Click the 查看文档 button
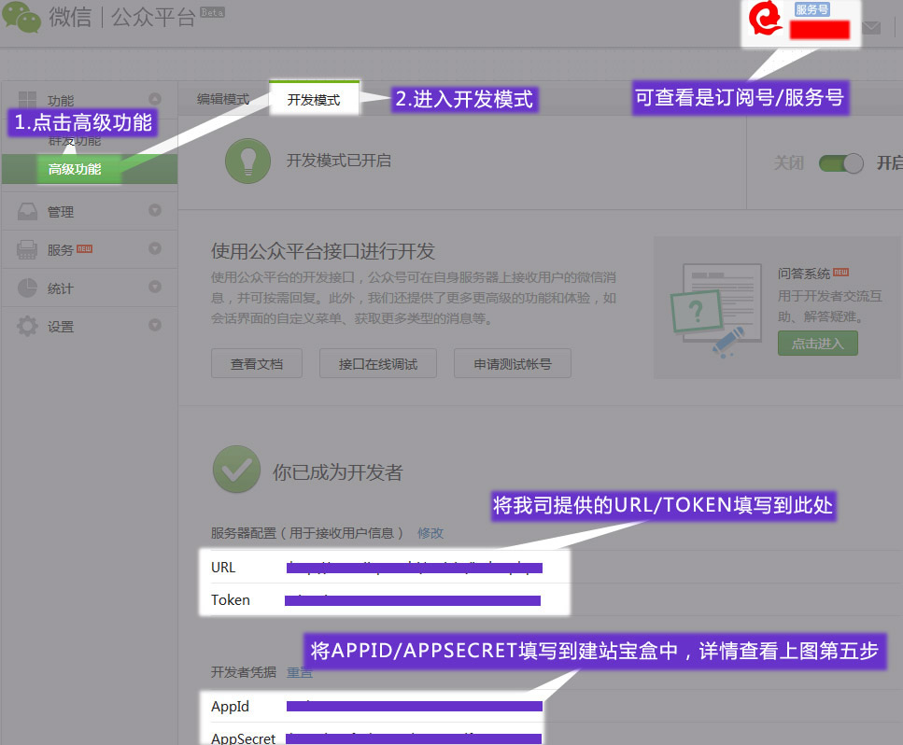Viewport: 903px width, 745px height. pos(257,364)
